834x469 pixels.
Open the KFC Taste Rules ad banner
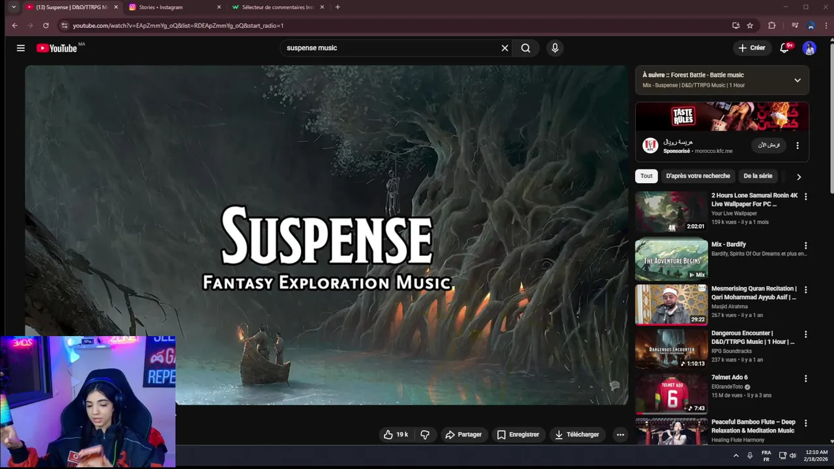722,117
